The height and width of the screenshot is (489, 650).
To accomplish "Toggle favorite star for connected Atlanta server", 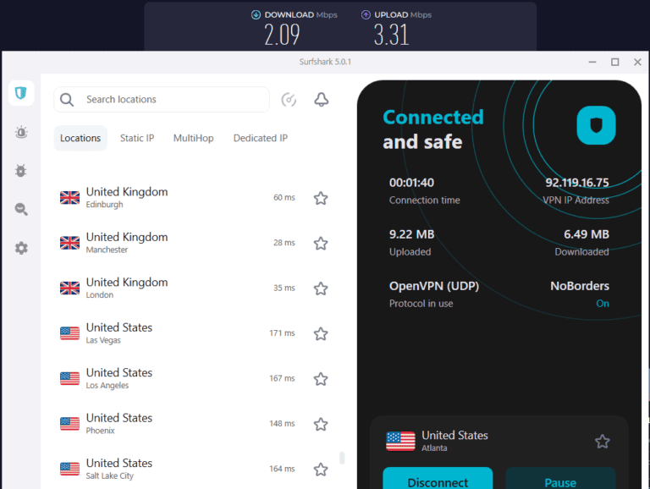I will (x=602, y=441).
